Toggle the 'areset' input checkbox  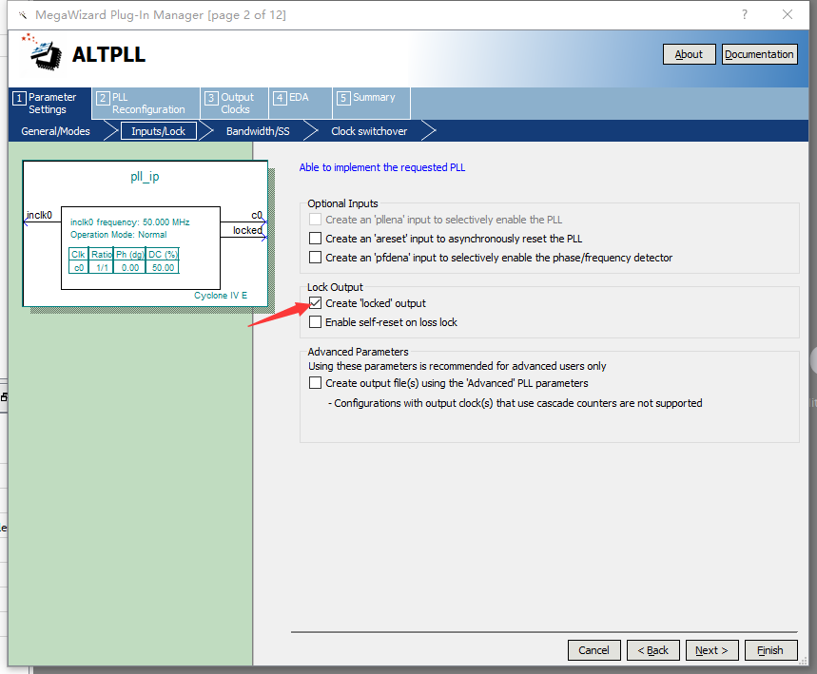[x=315, y=239]
